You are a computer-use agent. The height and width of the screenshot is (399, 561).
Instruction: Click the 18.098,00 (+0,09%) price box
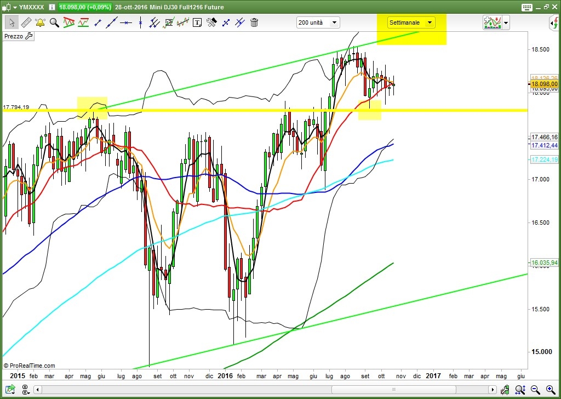click(x=85, y=7)
